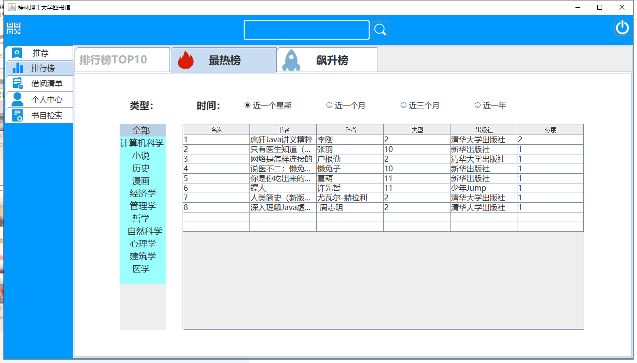Screen dimensions: 637x363
Task: Switch to the 最热榜 tab
Action: (223, 60)
